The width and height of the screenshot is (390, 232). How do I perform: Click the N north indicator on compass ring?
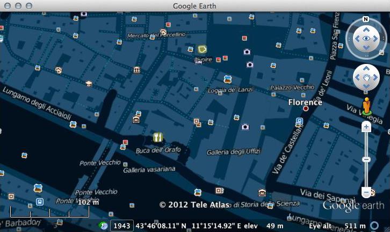(x=366, y=19)
